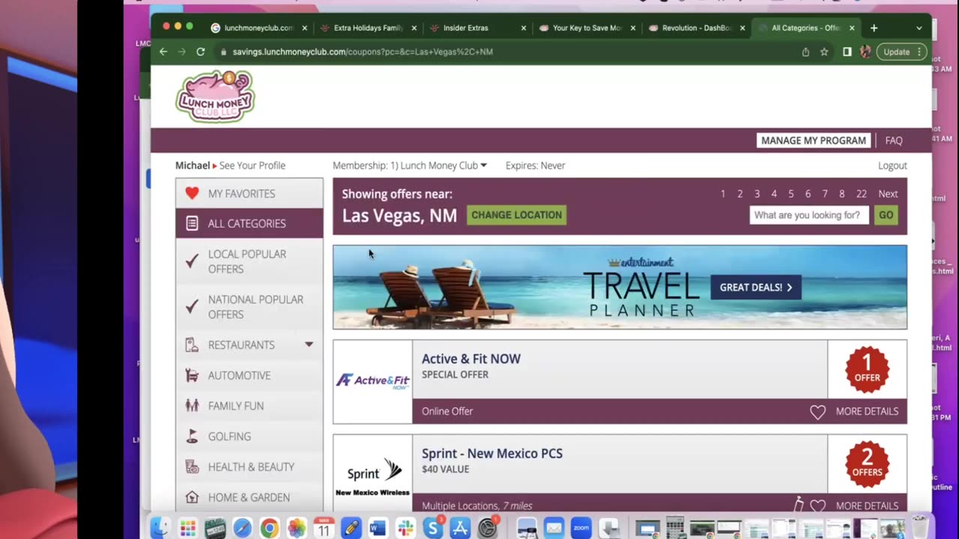Open the See Your Profile link
Image resolution: width=959 pixels, height=539 pixels.
coord(252,165)
